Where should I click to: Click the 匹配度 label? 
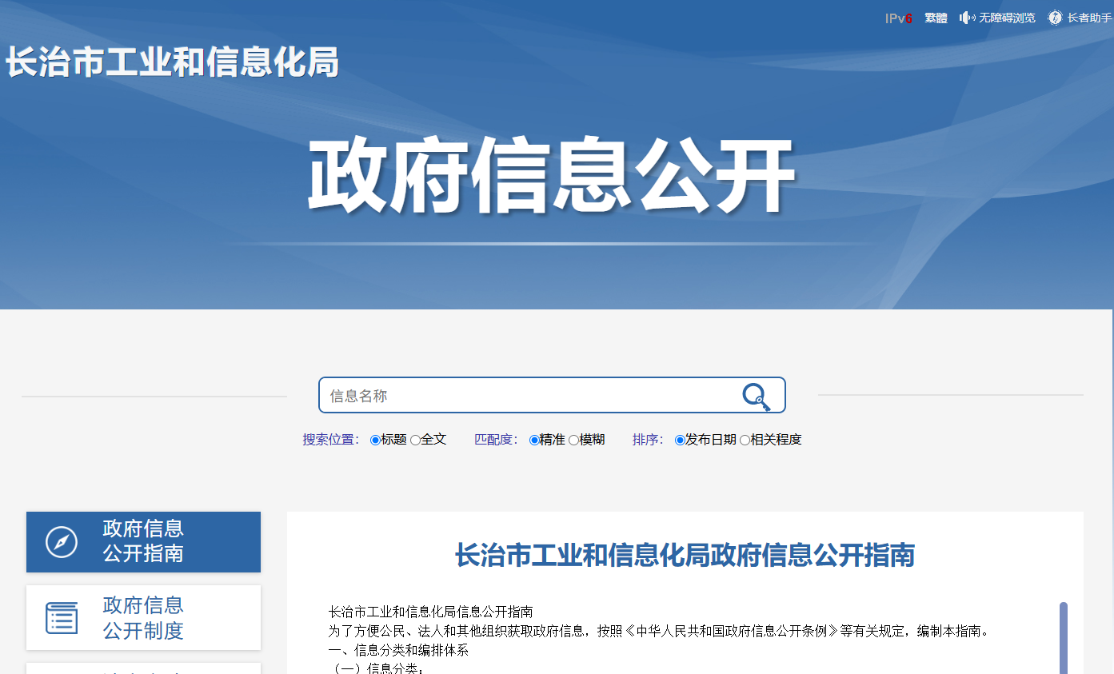click(497, 440)
